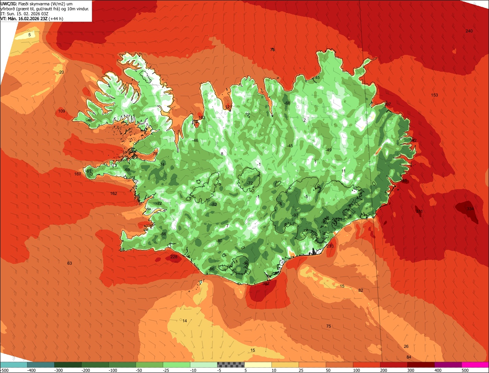Click the map value '-98'
The image size is (489, 373).
246,263
